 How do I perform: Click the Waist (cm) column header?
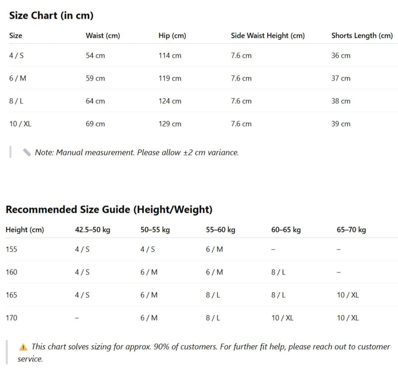103,36
